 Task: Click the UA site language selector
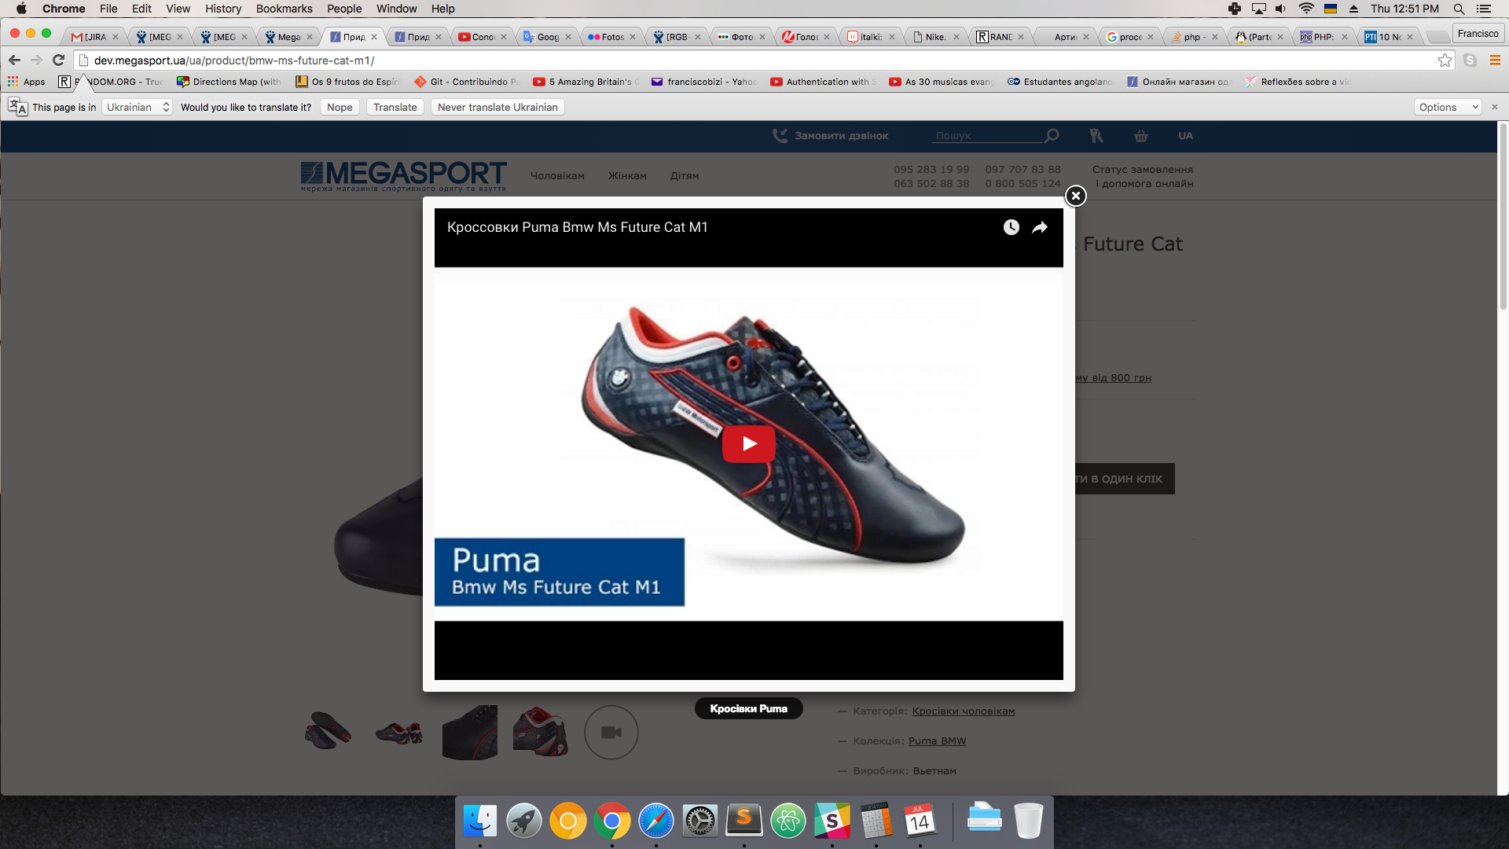coord(1185,136)
